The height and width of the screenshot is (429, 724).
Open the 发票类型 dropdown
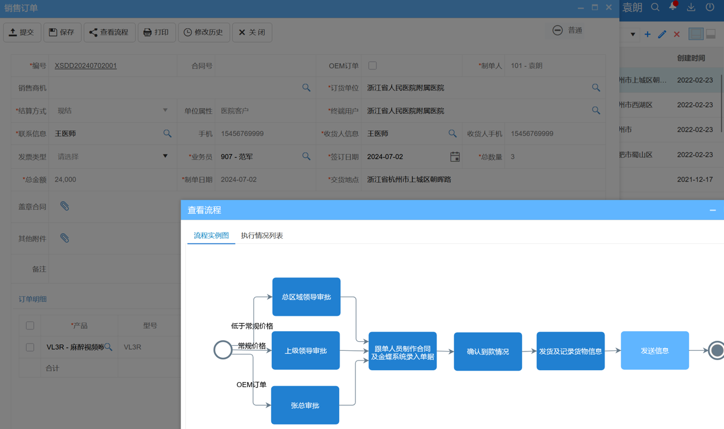point(165,157)
